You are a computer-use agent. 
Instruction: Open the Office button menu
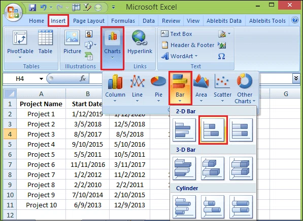pos(13,12)
